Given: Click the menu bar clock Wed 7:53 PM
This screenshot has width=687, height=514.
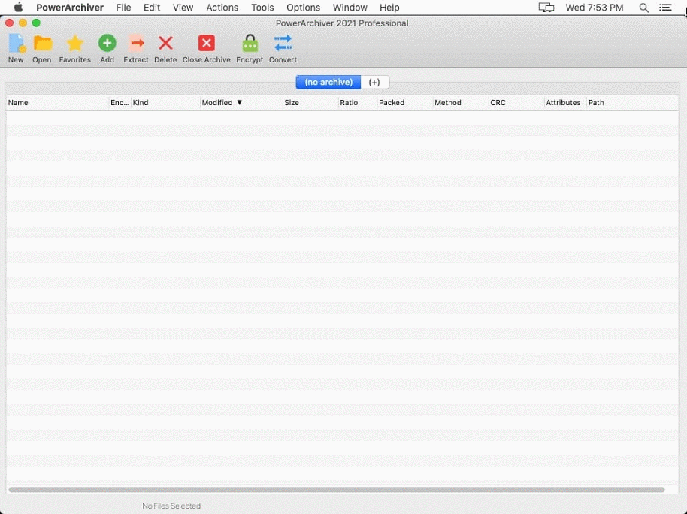Looking at the screenshot, I should (x=594, y=8).
